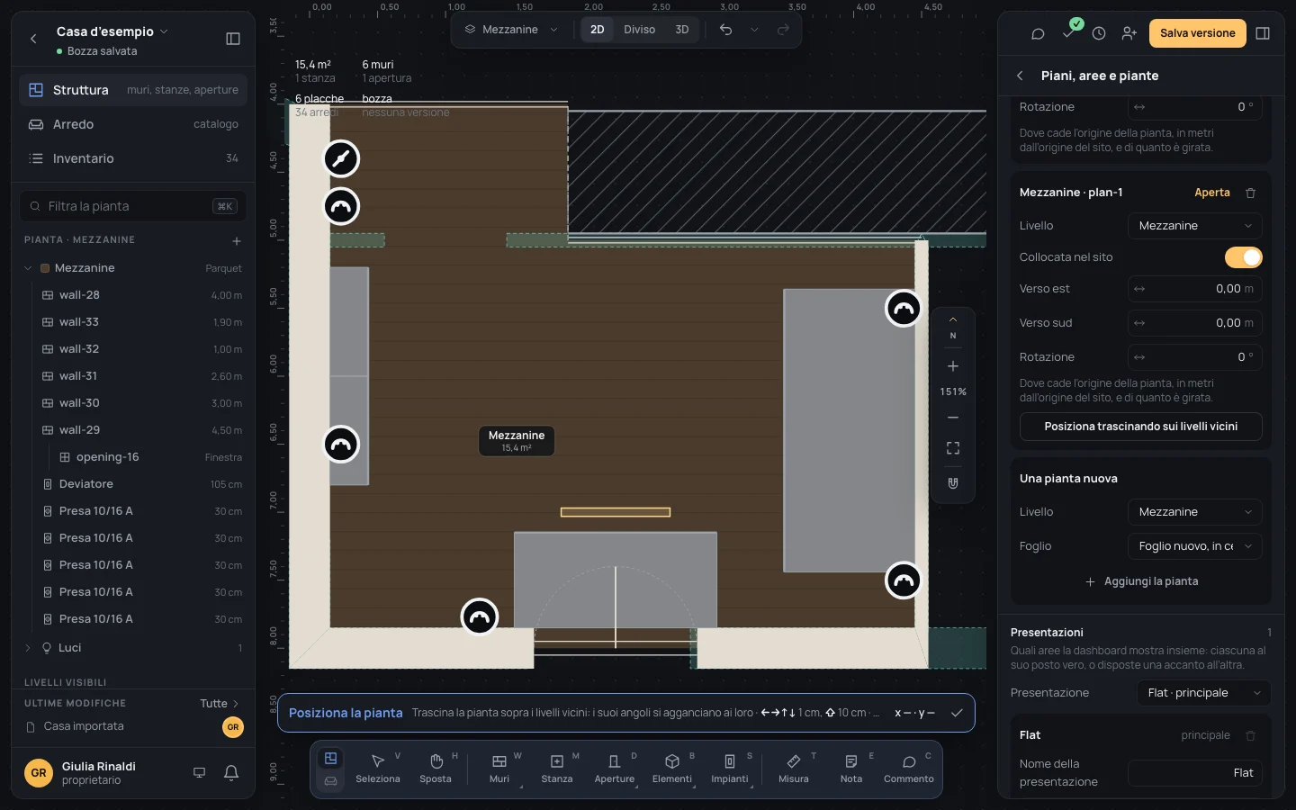The width and height of the screenshot is (1296, 810).
Task: Confirm placement with the checkmark in the Posiziona la pianta bar
Action: [x=957, y=713]
